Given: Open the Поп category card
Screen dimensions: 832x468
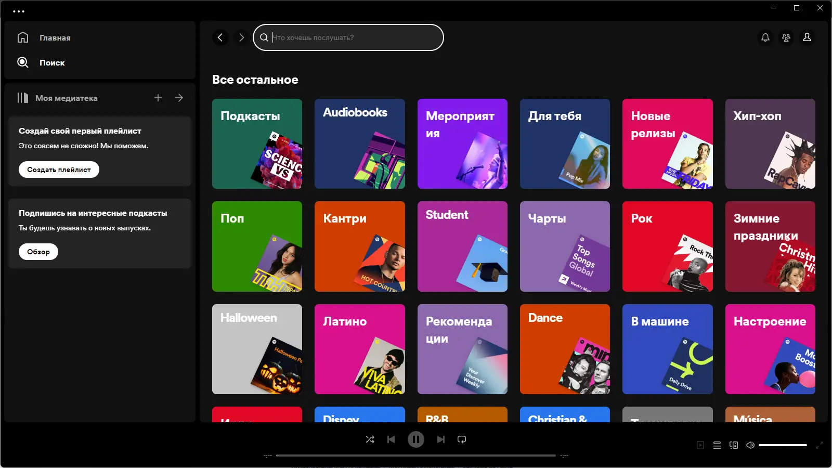Looking at the screenshot, I should [257, 246].
